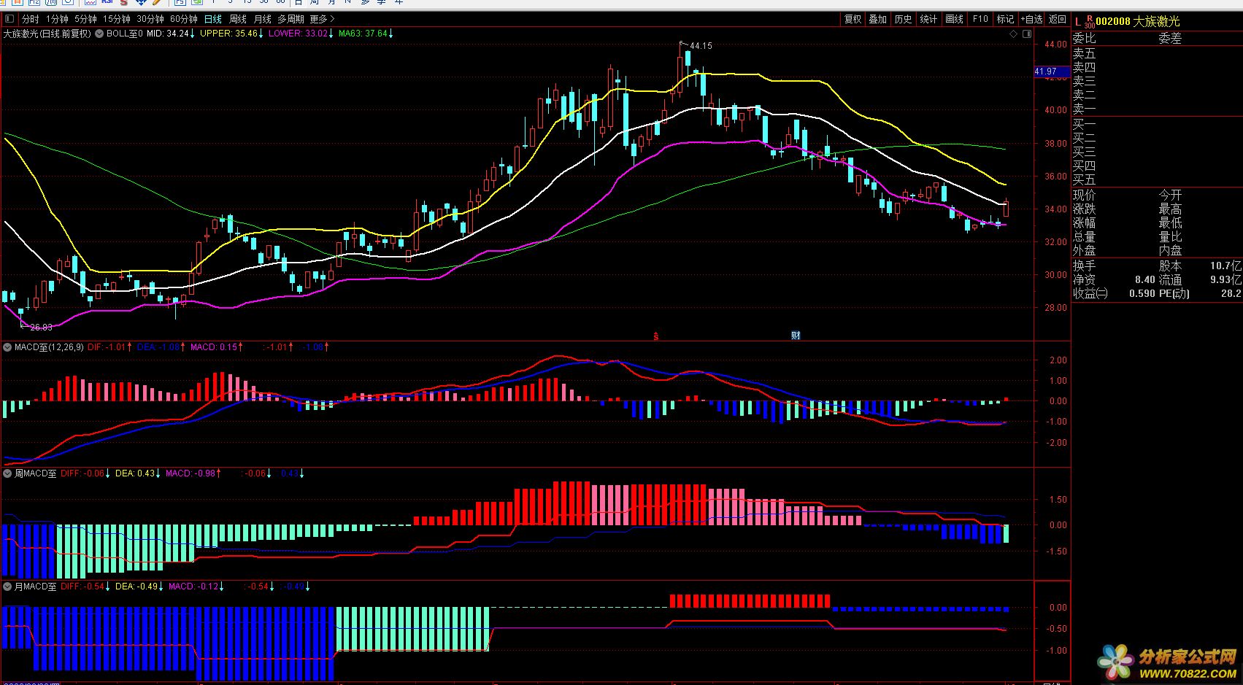Click the 财 finance marker on chart
This screenshot has height=685, width=1243.
pos(796,336)
